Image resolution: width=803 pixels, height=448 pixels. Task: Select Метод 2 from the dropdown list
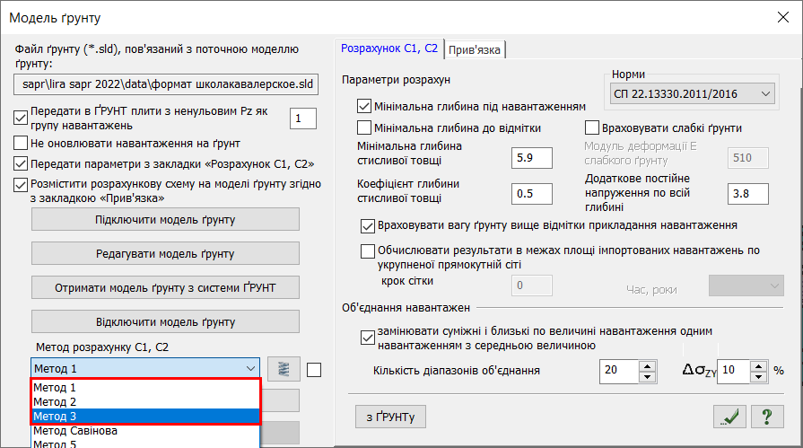145,401
